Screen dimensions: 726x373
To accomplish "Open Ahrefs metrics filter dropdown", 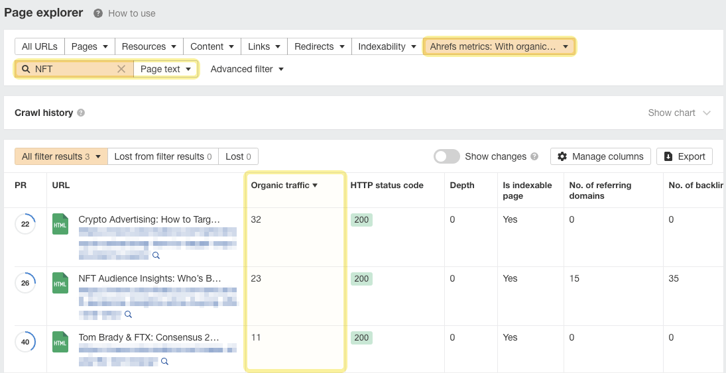I will [499, 46].
